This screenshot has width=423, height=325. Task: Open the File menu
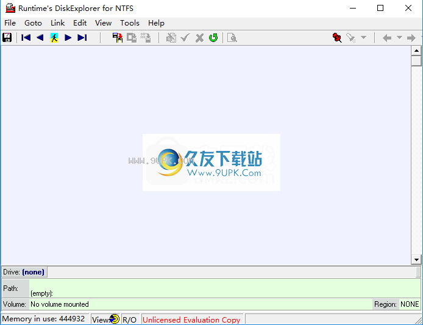[x=10, y=23]
